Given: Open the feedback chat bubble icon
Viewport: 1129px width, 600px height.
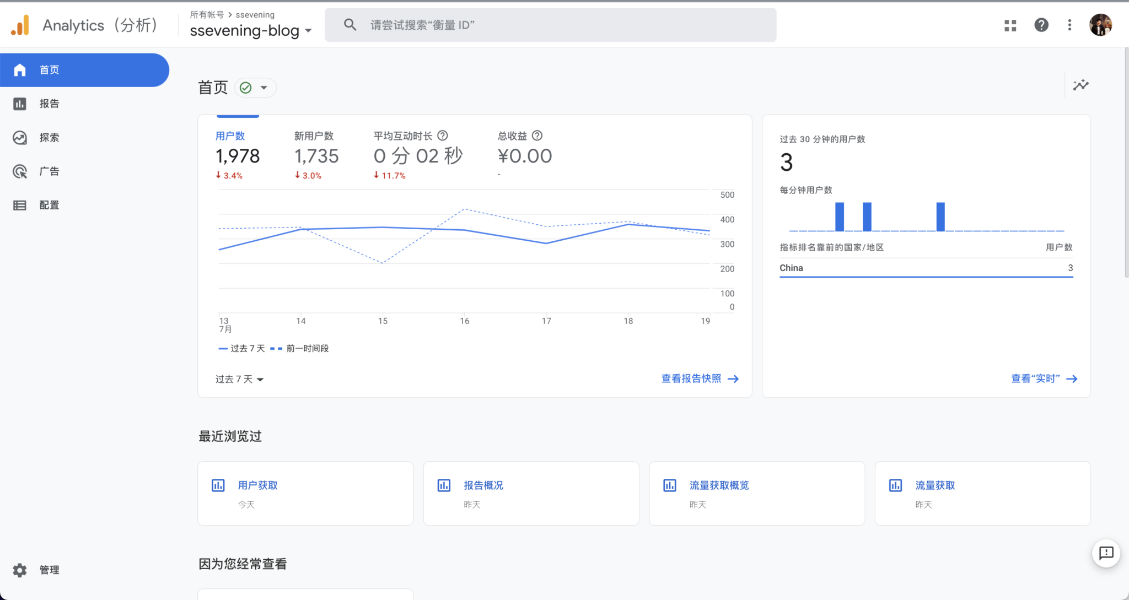Looking at the screenshot, I should pos(1106,553).
